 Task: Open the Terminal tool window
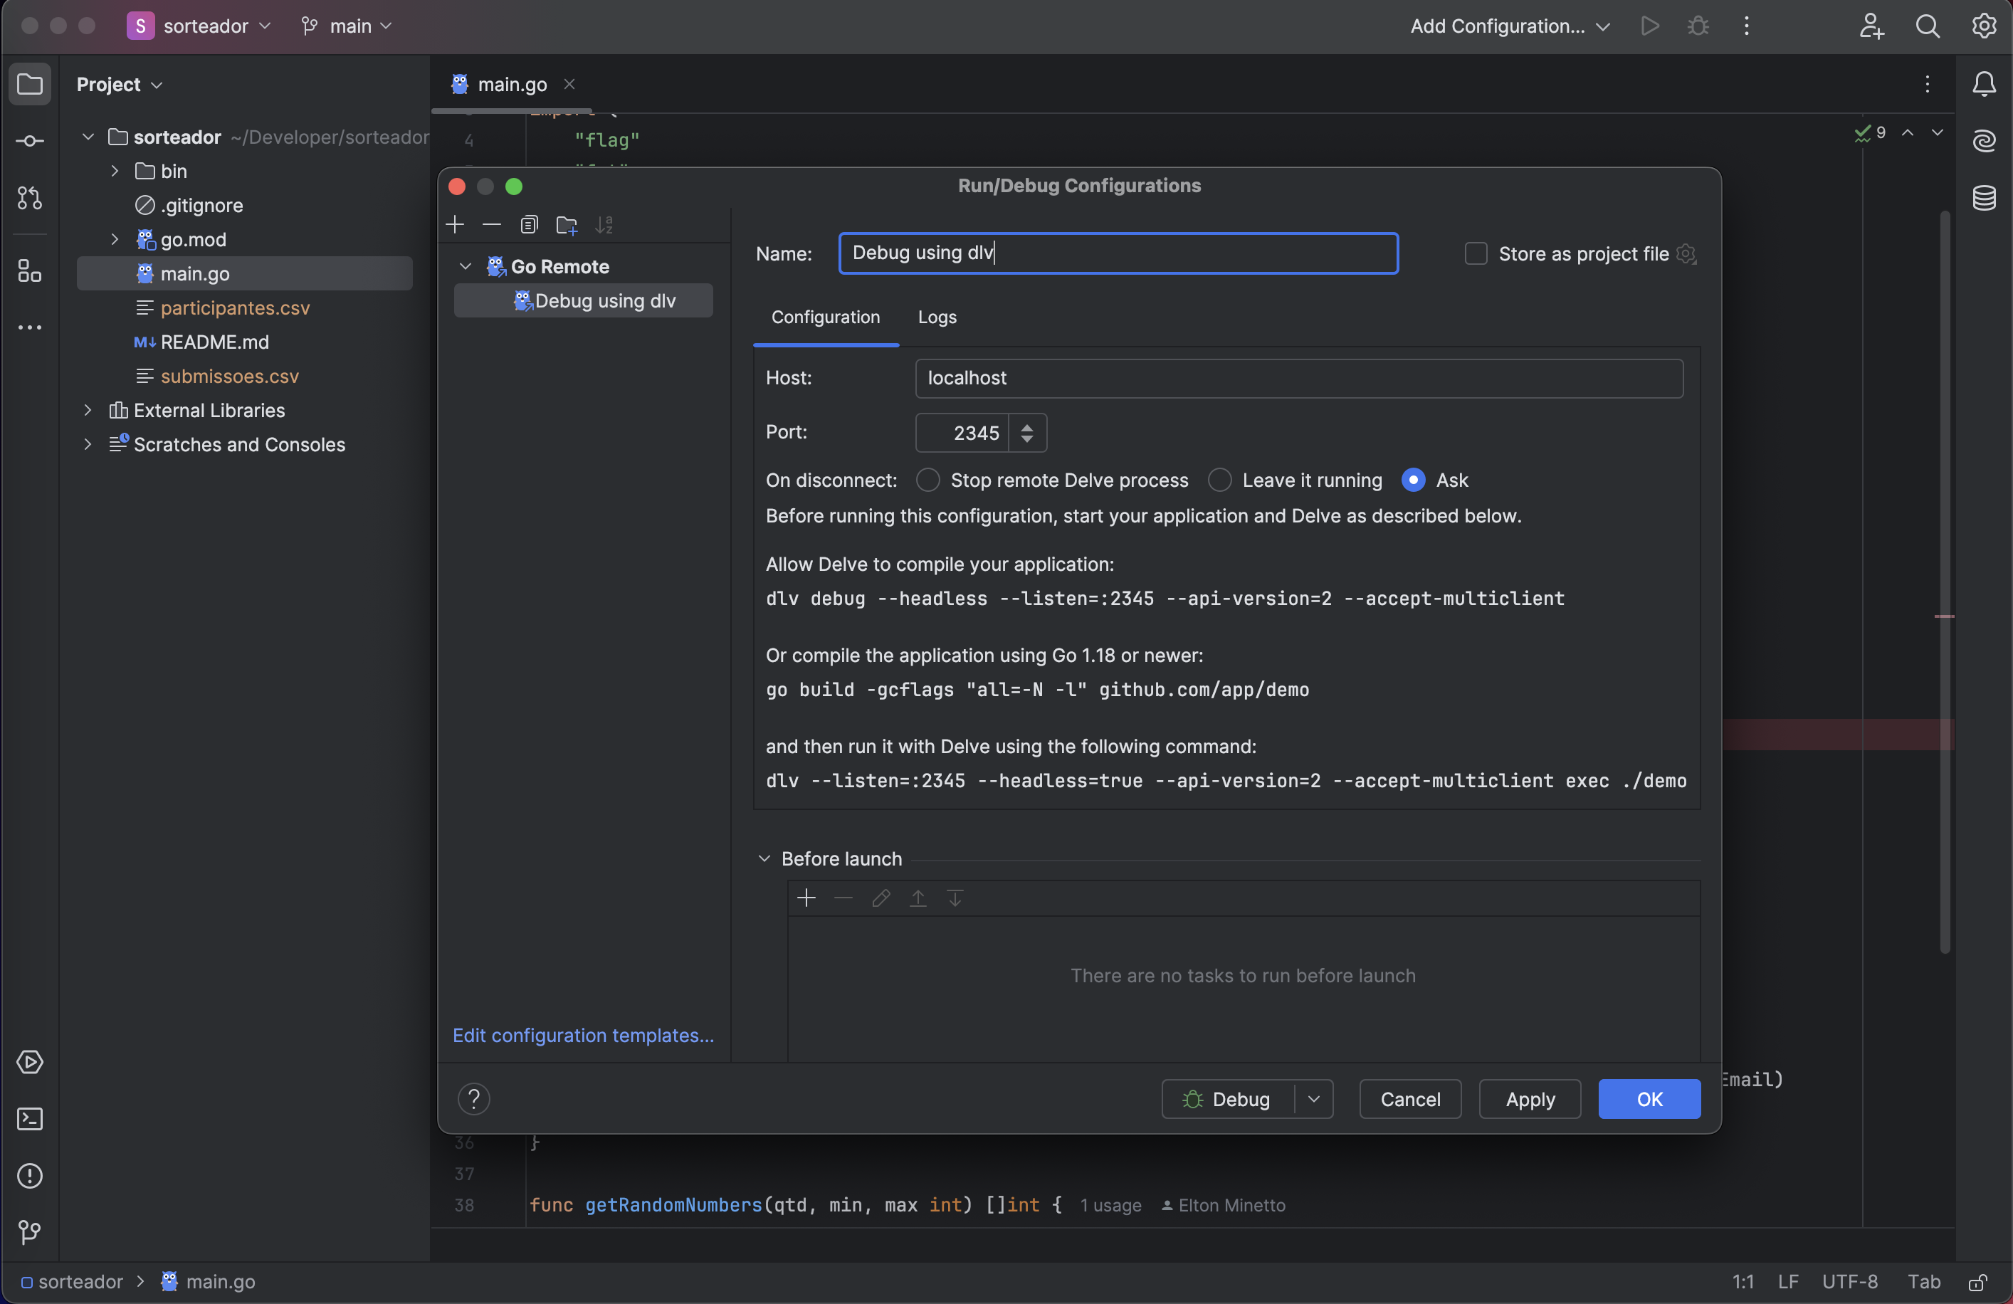pos(30,1119)
